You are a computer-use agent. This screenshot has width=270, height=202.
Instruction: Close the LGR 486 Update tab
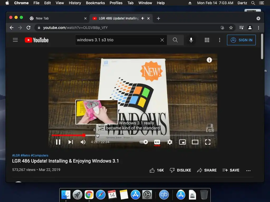coord(148,18)
